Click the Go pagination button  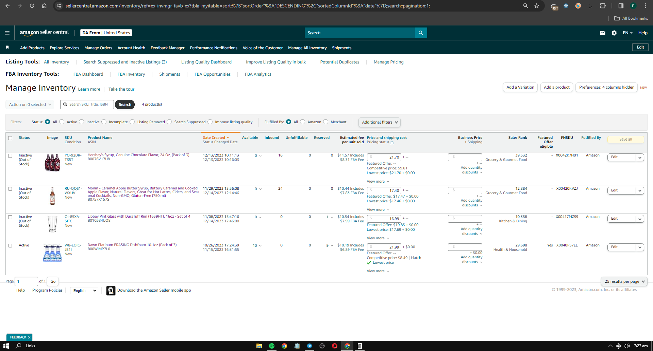pos(53,281)
